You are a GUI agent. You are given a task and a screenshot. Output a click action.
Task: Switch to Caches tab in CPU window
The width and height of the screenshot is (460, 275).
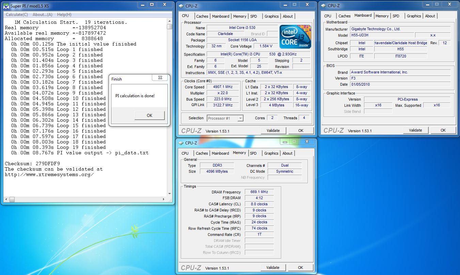[202, 16]
